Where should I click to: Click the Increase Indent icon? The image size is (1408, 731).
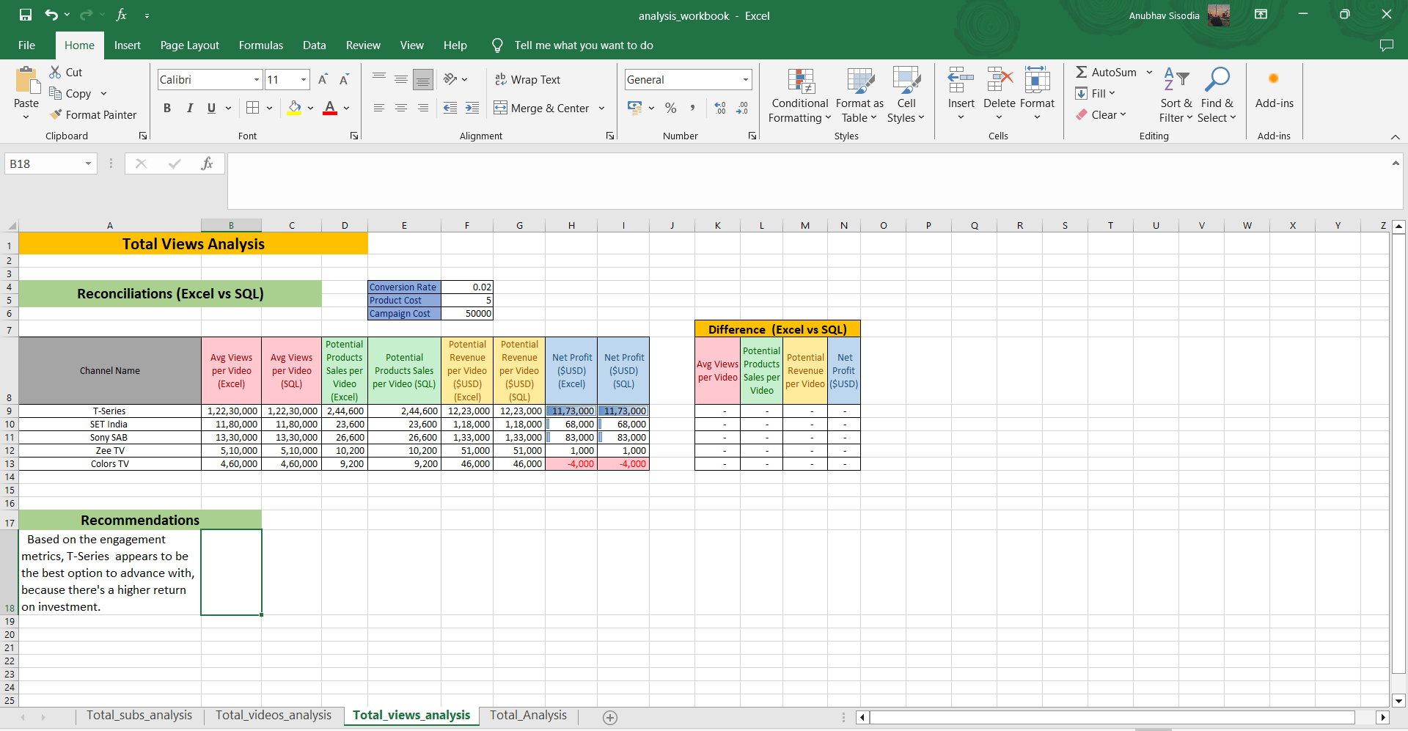pyautogui.click(x=472, y=108)
